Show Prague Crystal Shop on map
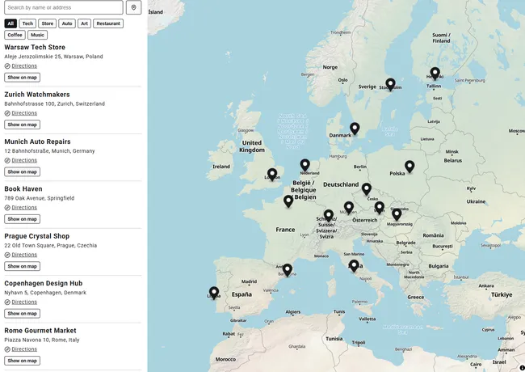Viewport: 525px width, 372px height. pyautogui.click(x=22, y=266)
